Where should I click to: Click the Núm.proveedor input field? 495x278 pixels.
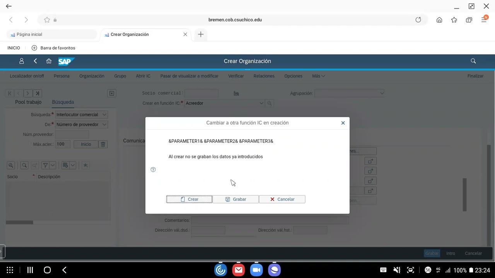point(72,134)
